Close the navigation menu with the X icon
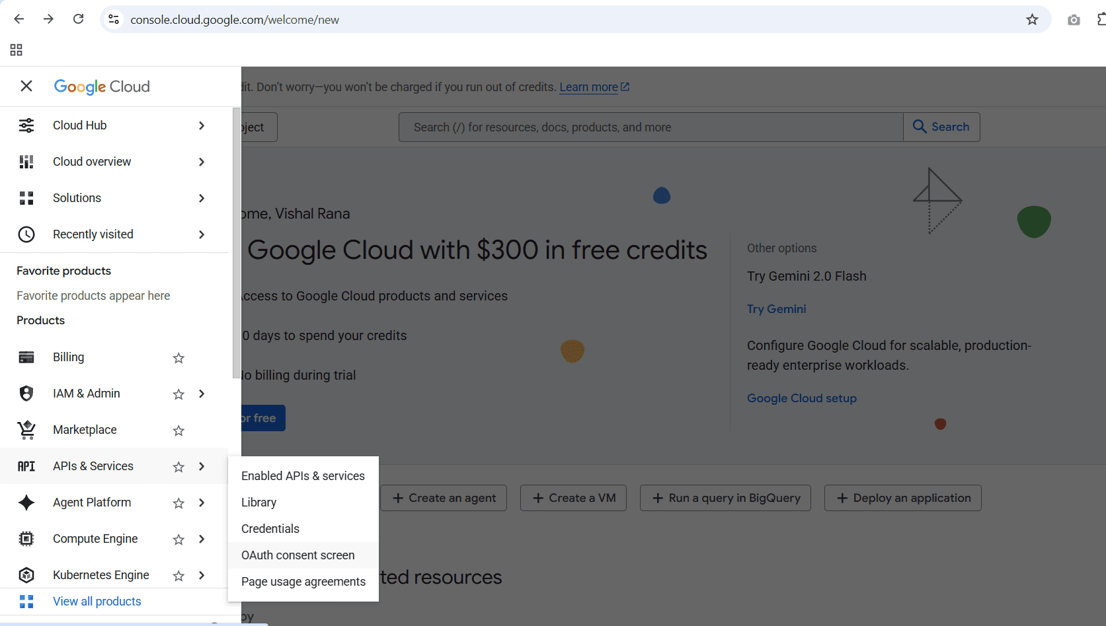The height and width of the screenshot is (626, 1106). coord(26,86)
